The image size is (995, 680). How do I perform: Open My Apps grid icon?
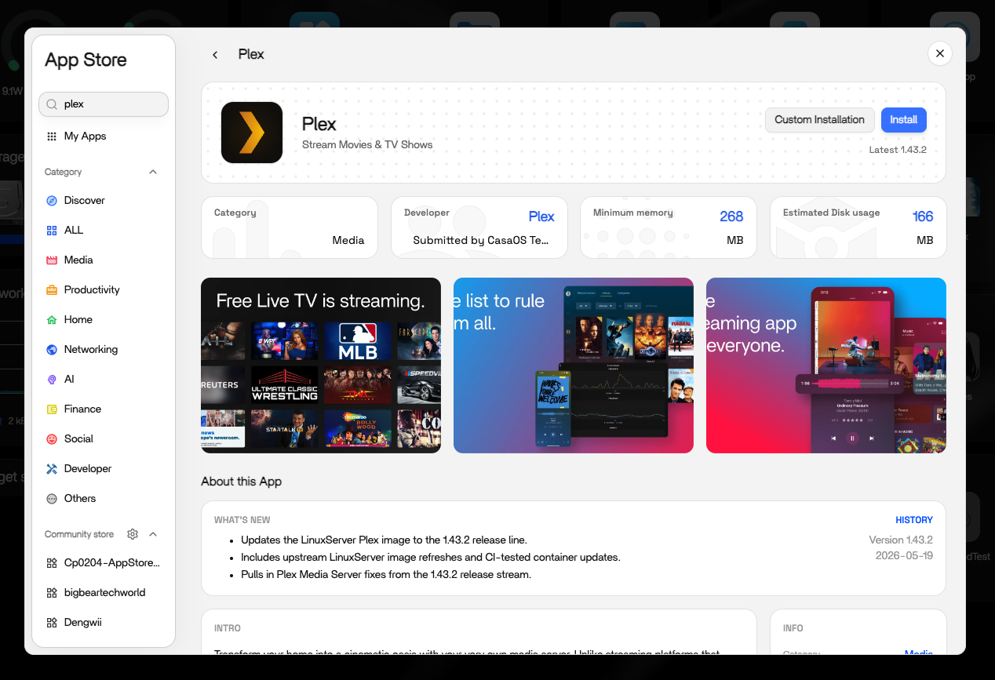pos(52,136)
